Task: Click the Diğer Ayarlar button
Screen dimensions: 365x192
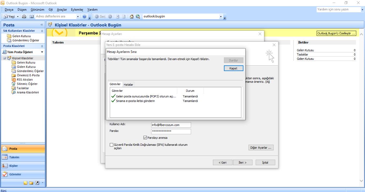Action: [261, 147]
